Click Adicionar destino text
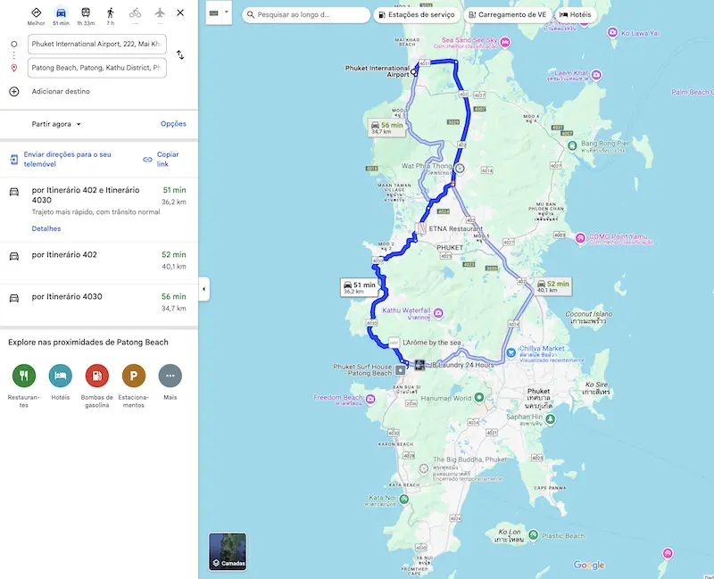The width and height of the screenshot is (714, 579). tap(61, 92)
